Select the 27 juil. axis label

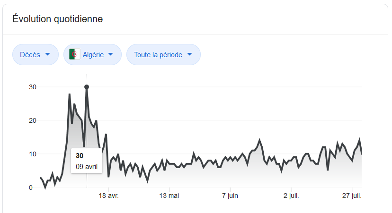click(x=351, y=196)
